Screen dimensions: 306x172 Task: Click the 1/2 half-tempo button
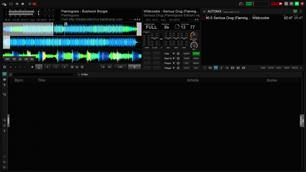(x=14, y=59)
